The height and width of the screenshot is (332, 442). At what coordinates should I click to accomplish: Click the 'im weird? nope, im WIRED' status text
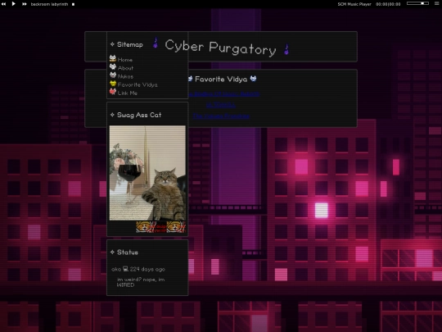point(141,282)
